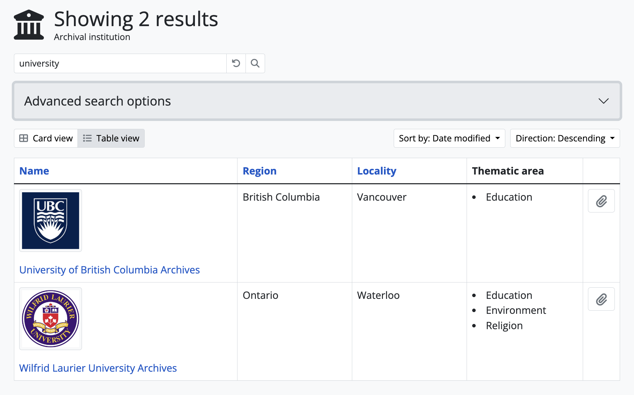Screen dimensions: 634x395
Task: Open University of British Columbia Archives link
Action: 110,270
